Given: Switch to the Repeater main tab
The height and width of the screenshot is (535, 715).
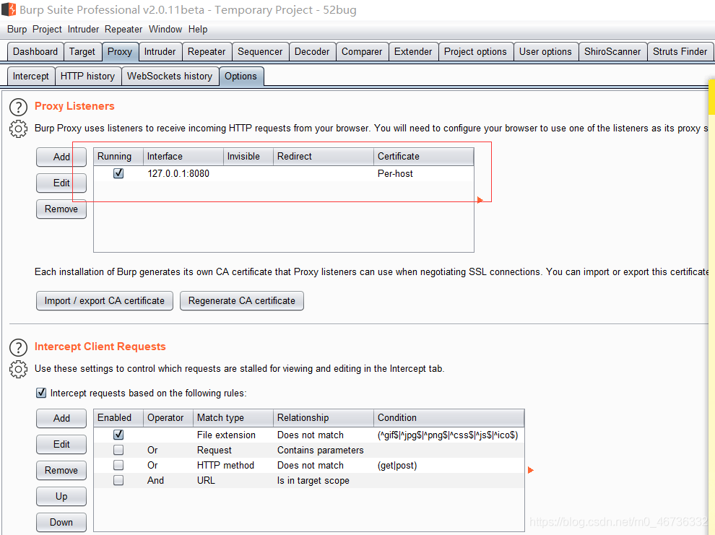Looking at the screenshot, I should tap(207, 51).
